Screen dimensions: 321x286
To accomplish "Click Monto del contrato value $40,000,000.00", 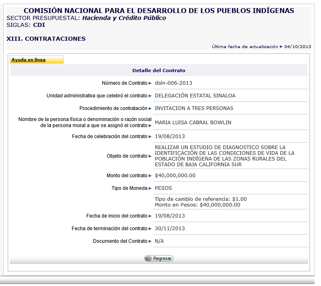I will pyautogui.click(x=175, y=176).
